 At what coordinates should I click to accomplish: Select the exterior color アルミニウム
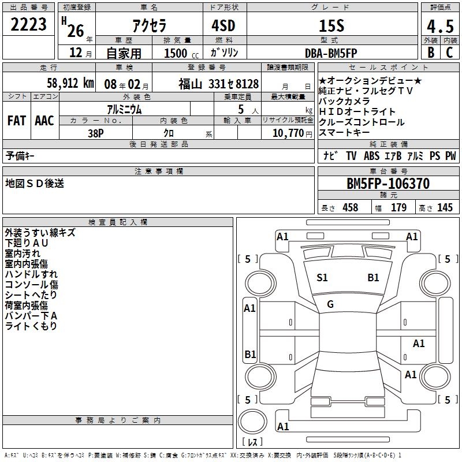(x=124, y=109)
